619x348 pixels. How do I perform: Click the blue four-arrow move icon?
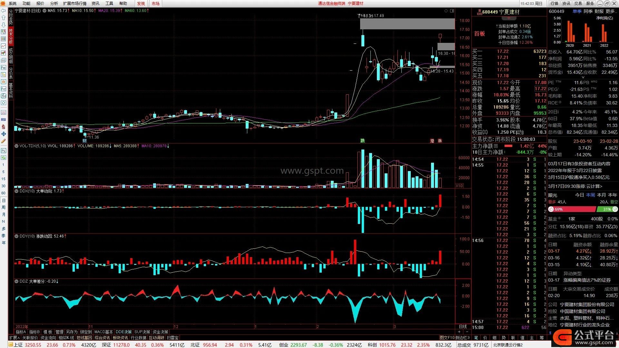coord(4,134)
